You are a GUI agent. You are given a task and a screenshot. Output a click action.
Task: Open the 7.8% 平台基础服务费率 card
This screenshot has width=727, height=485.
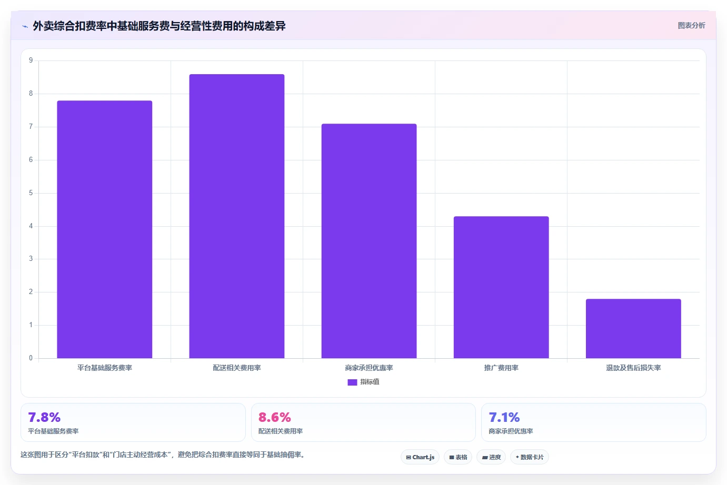133,422
